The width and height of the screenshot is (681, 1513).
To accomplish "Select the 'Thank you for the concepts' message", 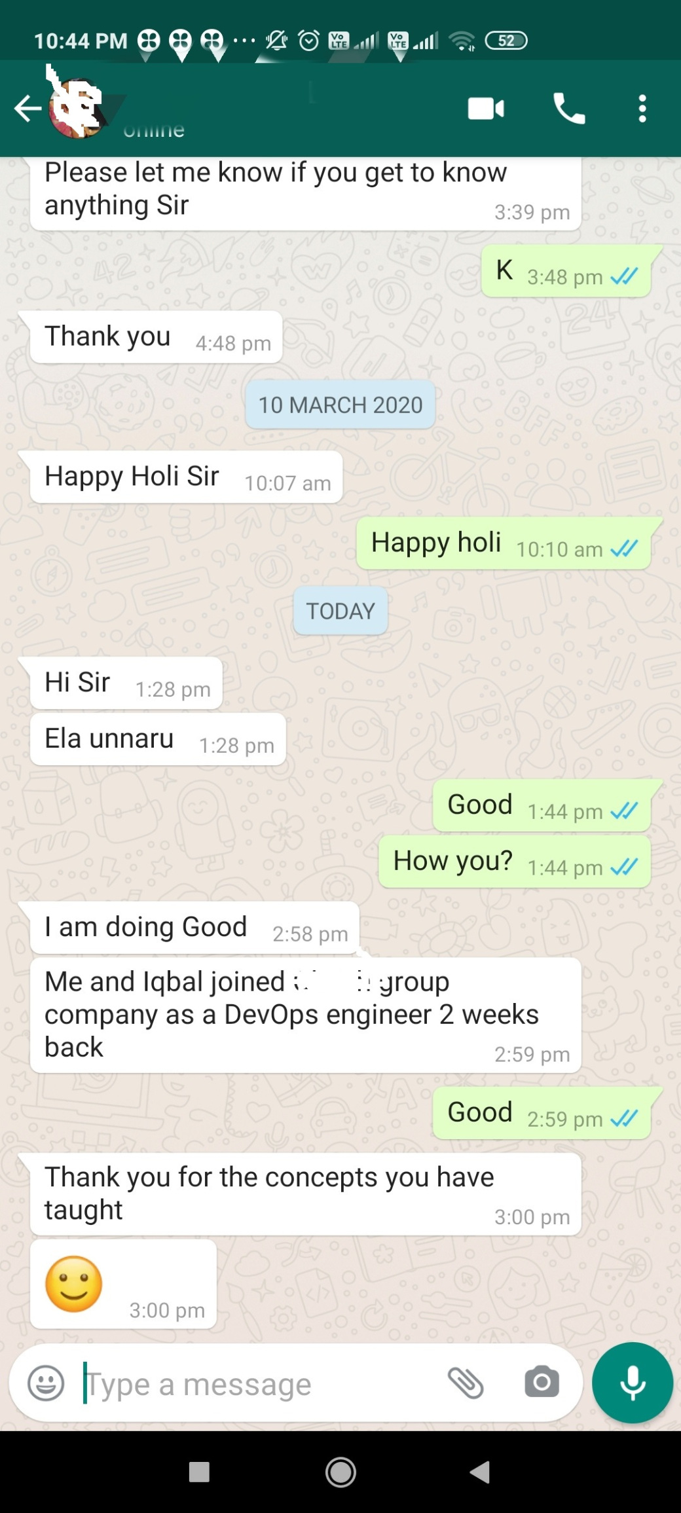I will point(306,1194).
